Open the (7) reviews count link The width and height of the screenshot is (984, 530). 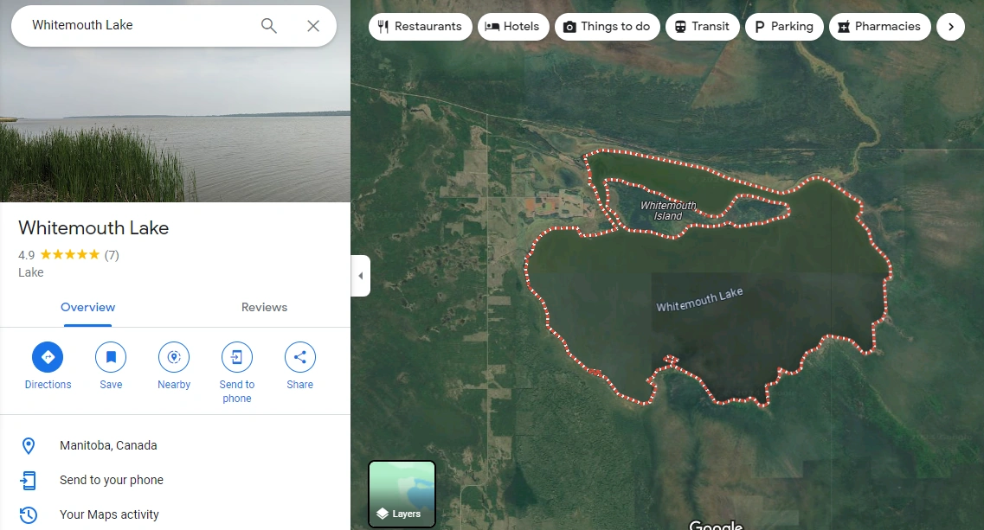pos(112,255)
